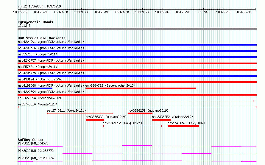
Task: Click the 18370.2k ruler tick label
Action: click(244, 12)
